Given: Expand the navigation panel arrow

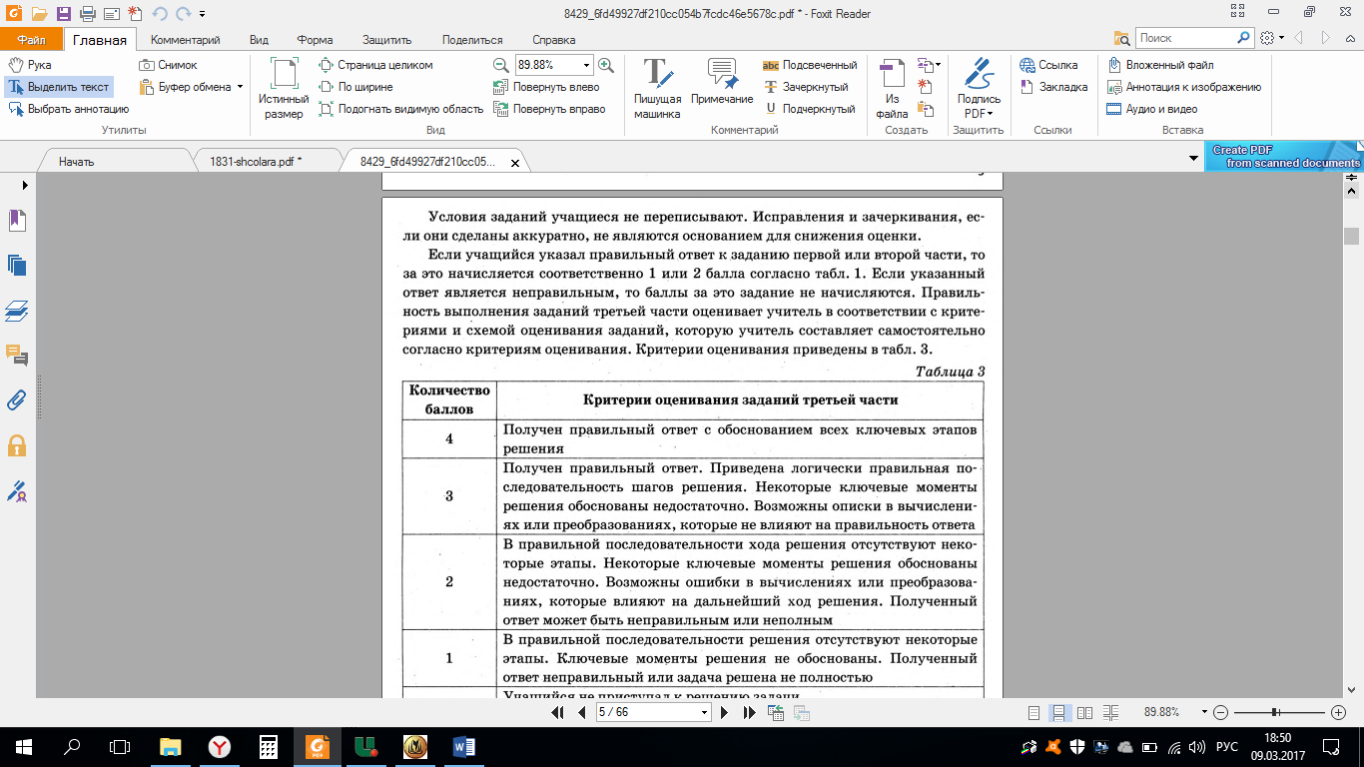Looking at the screenshot, I should (25, 185).
